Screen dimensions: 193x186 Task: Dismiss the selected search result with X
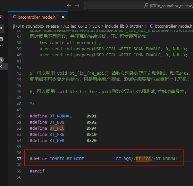(x=1, y=67)
